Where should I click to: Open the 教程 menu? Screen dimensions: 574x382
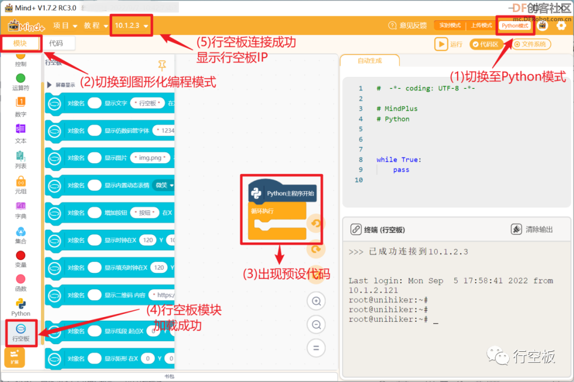[96, 26]
